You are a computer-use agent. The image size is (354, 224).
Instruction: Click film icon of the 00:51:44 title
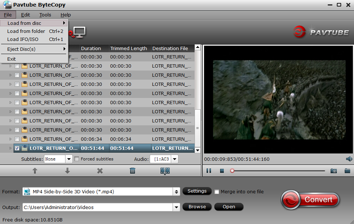[25, 148]
